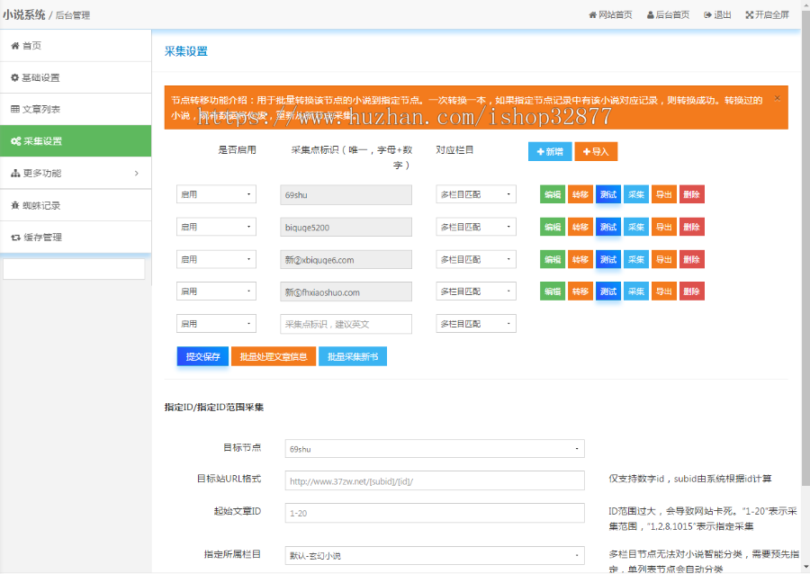Click 退出 to log out
The width and height of the screenshot is (810, 574).
point(717,15)
